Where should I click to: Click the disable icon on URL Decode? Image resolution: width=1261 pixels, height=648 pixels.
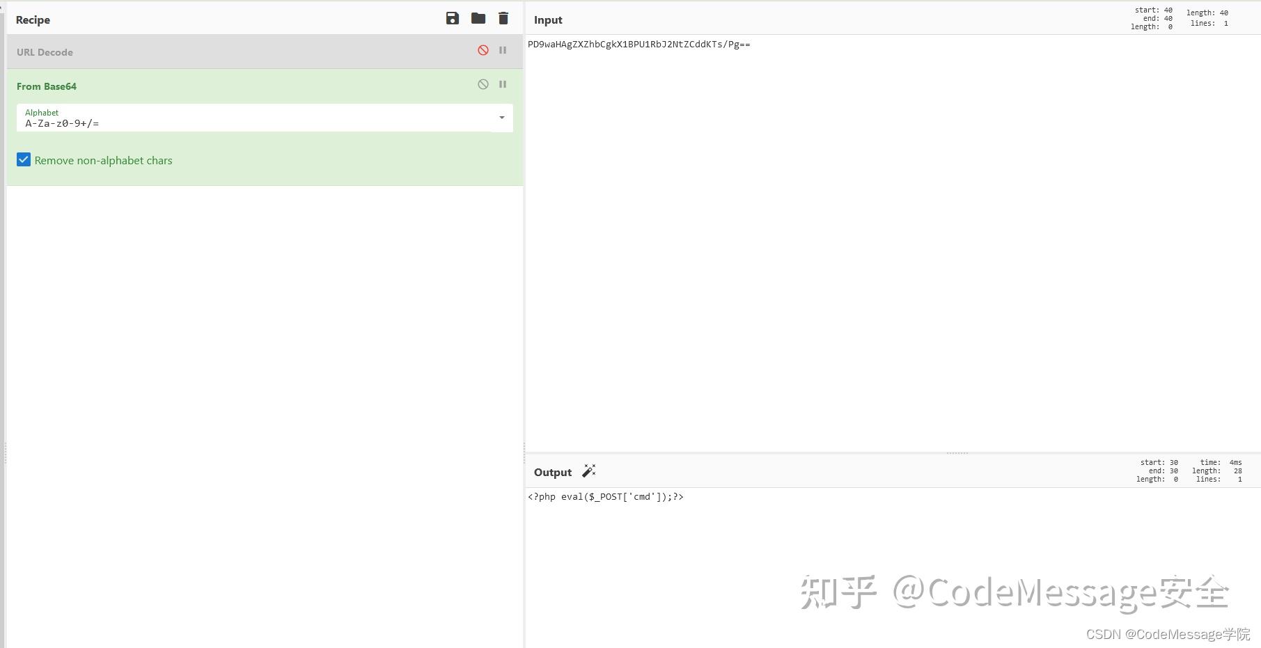[x=483, y=50]
